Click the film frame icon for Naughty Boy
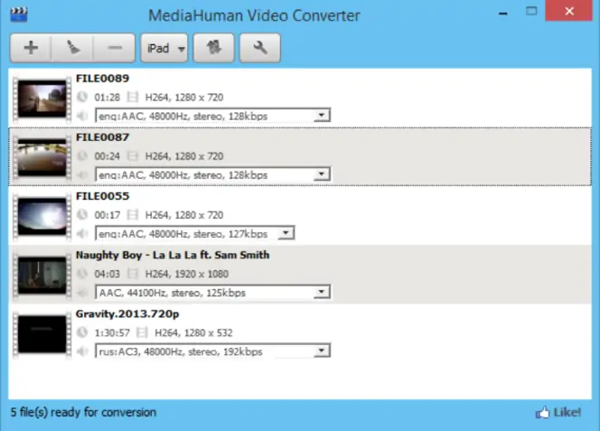The image size is (600, 431). (133, 274)
